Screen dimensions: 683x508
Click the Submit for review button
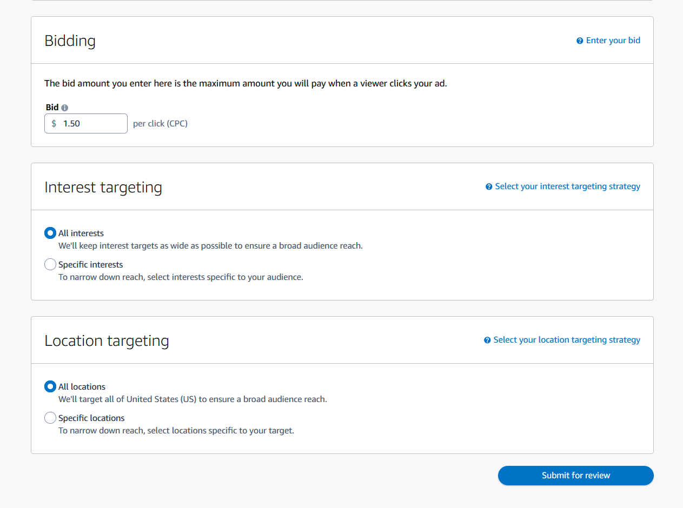[x=575, y=476]
